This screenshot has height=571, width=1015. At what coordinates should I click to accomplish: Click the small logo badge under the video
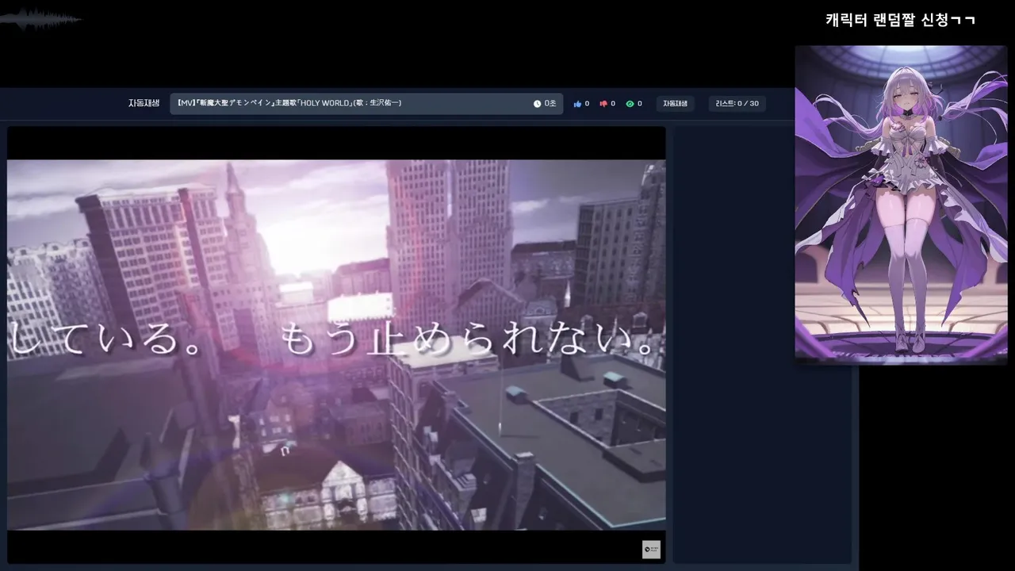(651, 550)
